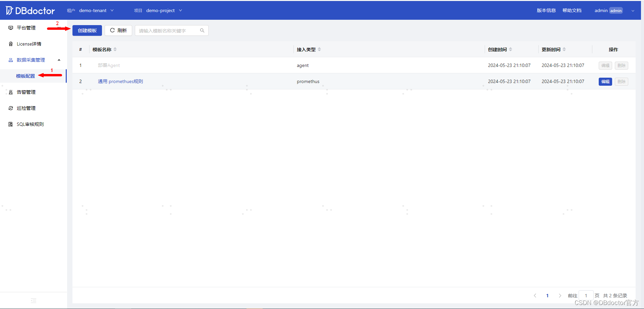644x309 pixels.
Task: Sort by 创建时间 column arrows
Action: tap(511, 49)
